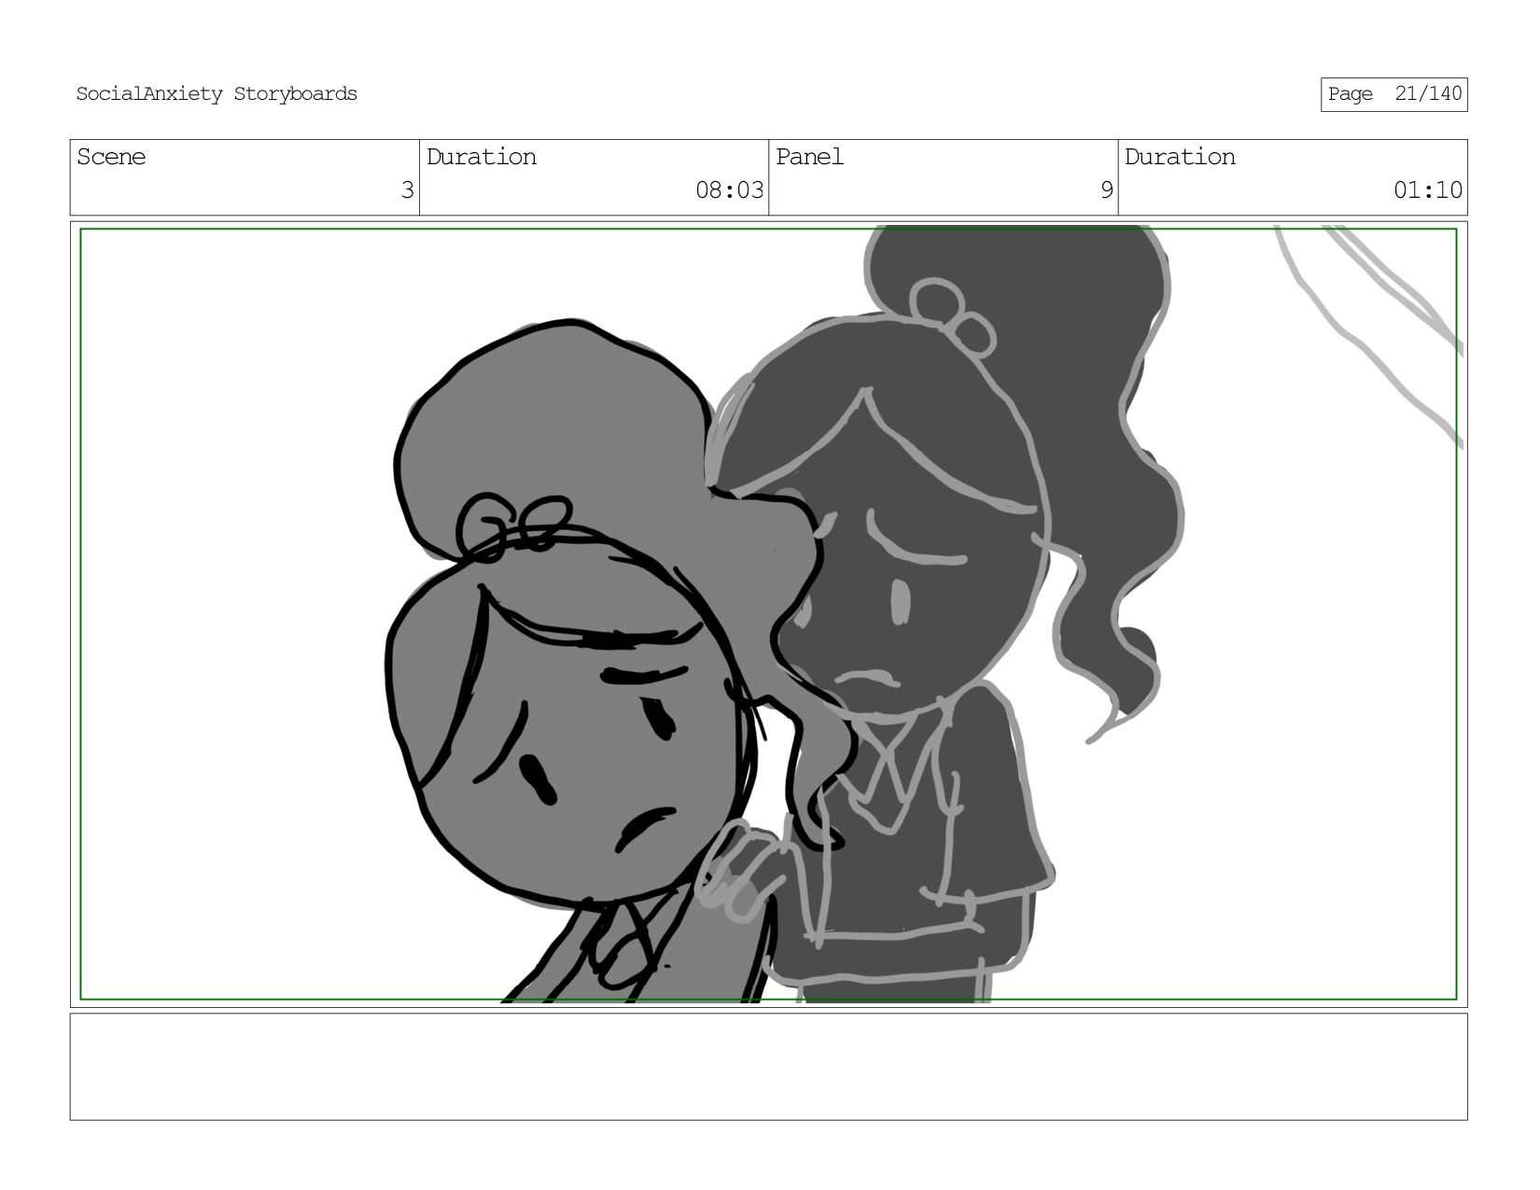Click the 'SocialAnxiety Storyboards' title text

coord(217,94)
